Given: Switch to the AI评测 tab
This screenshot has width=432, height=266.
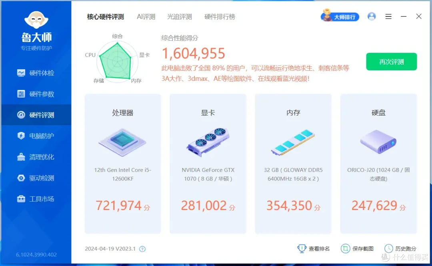Looking at the screenshot, I should coord(146,17).
